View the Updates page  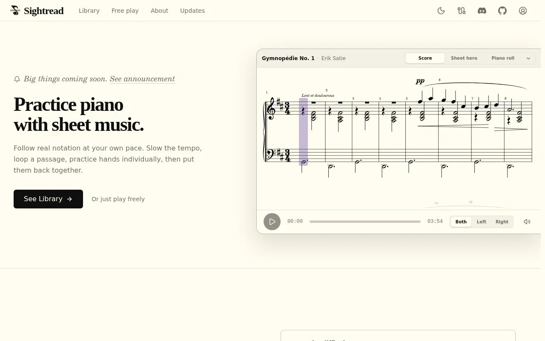192,11
